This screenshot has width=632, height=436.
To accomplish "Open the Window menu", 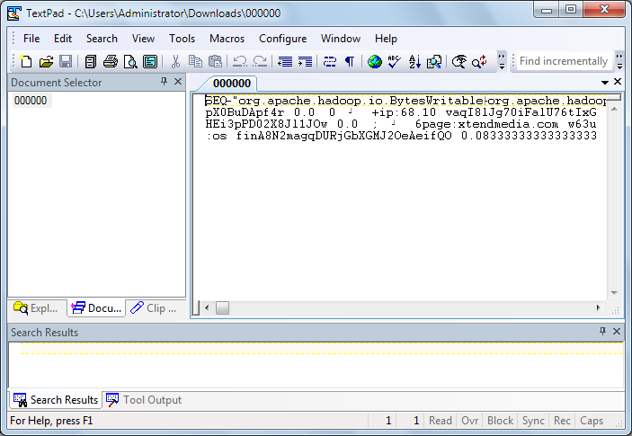I will (x=341, y=39).
